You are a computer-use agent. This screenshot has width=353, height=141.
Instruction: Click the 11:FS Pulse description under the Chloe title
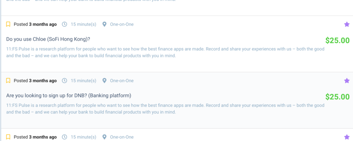pyautogui.click(x=165, y=52)
